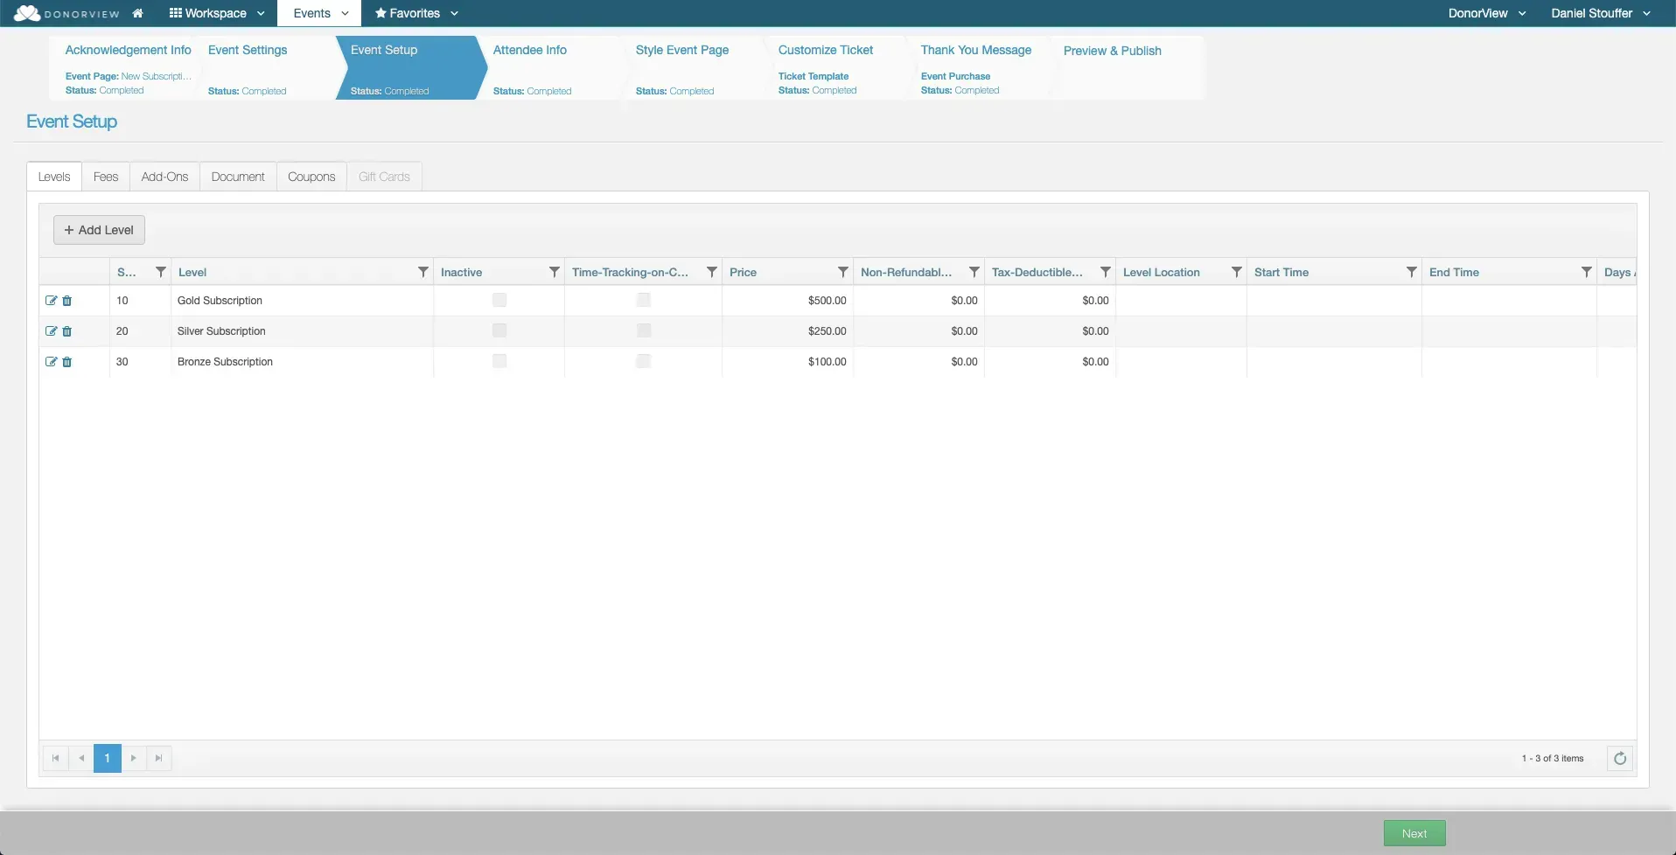Image resolution: width=1676 pixels, height=855 pixels.
Task: Edit the Bronze Subscription level
Action: tap(51, 362)
